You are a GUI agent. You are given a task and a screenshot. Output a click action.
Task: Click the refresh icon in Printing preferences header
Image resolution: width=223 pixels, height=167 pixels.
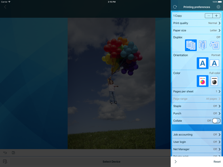point(175,7)
